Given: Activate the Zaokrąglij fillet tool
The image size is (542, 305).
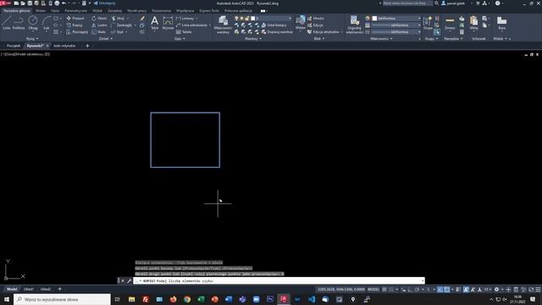Looking at the screenshot, I should [121, 25].
